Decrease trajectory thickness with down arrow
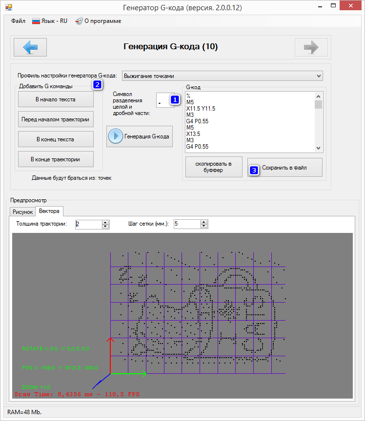365x421 pixels. [105, 227]
